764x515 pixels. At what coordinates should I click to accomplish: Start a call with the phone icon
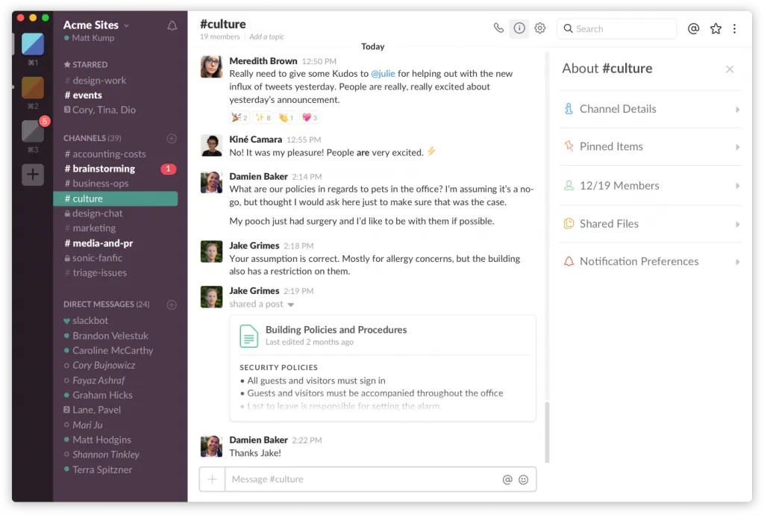tap(498, 28)
